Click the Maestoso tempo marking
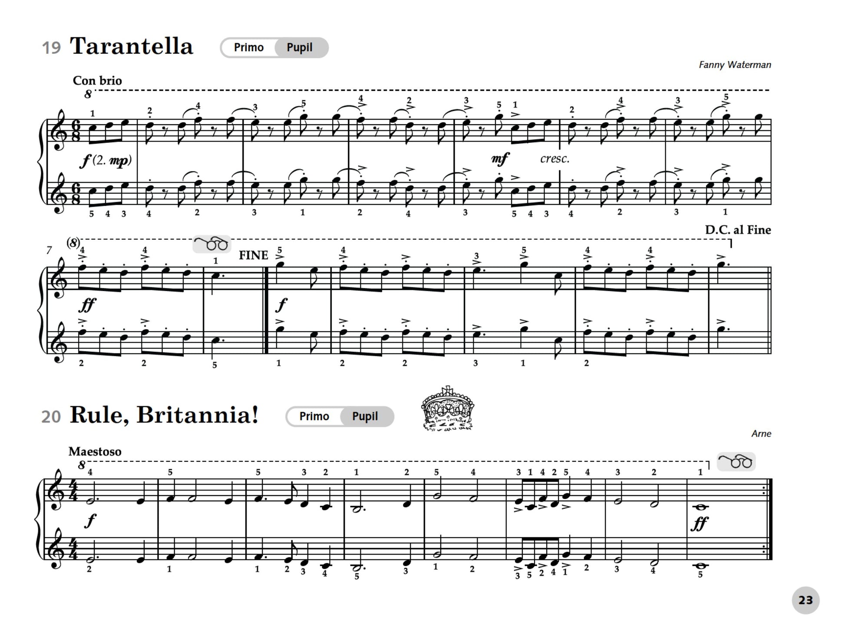 pos(95,451)
